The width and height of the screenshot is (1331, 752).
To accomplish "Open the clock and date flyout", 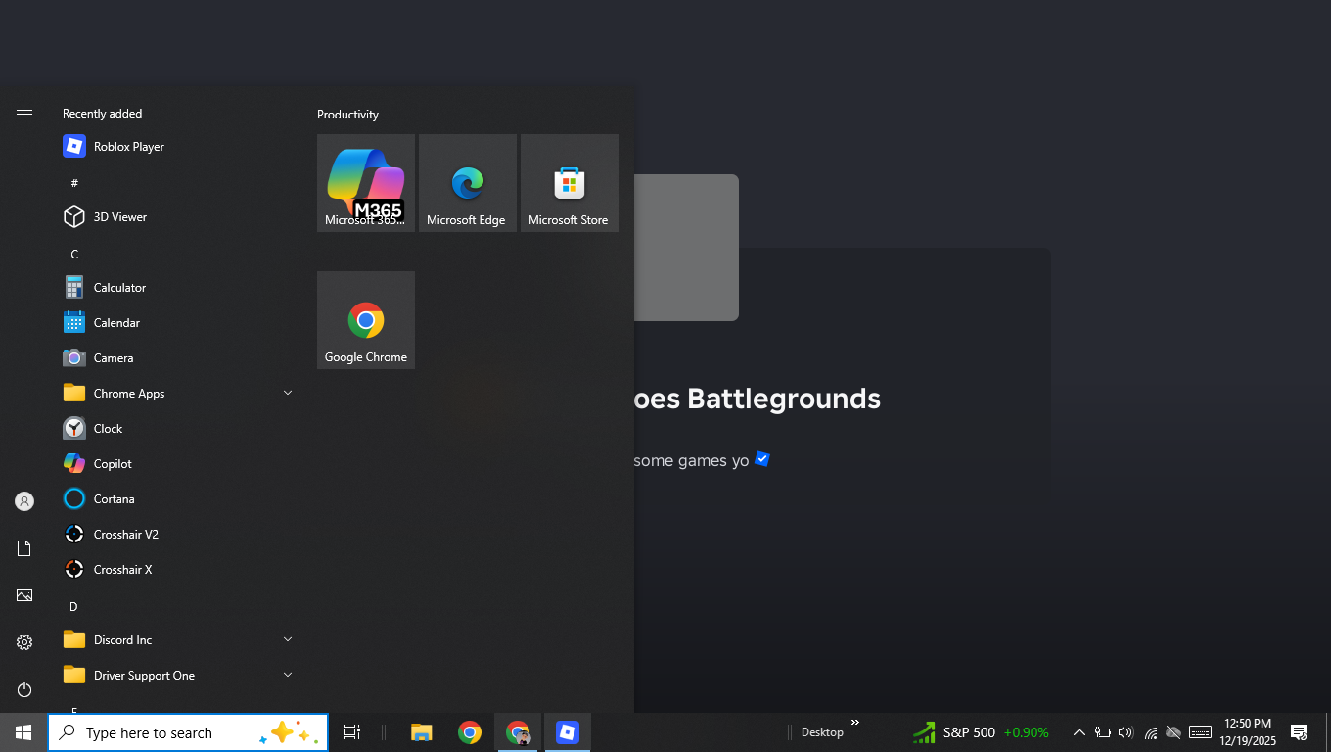I will (1248, 732).
